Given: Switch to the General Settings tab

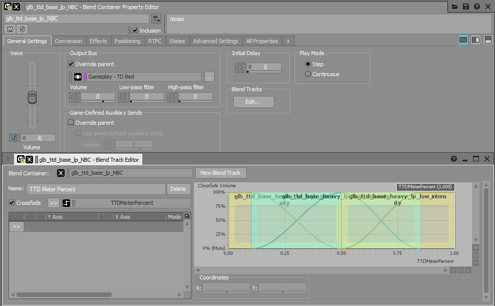Looking at the screenshot, I should click(x=27, y=41).
